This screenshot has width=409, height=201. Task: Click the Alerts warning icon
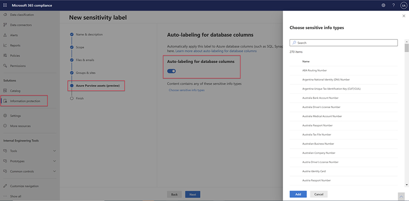pyautogui.click(x=5, y=35)
